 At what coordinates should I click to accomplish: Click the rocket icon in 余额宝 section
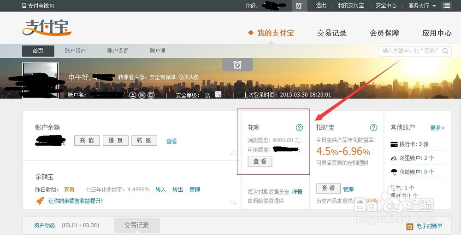(40, 201)
